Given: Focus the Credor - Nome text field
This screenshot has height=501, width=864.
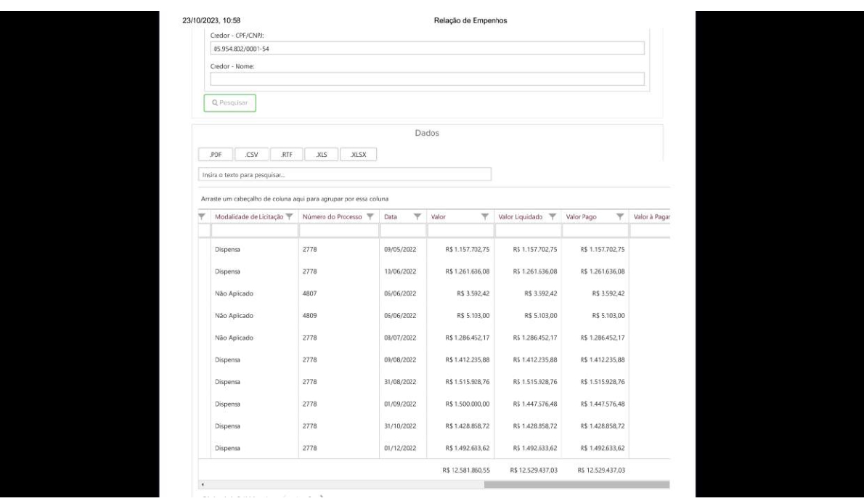Looking at the screenshot, I should (427, 79).
